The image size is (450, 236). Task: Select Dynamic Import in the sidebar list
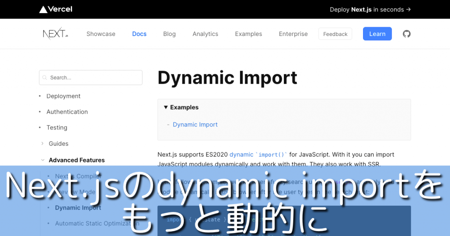click(78, 207)
